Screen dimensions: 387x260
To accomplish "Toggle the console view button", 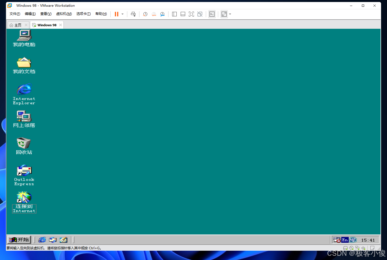I will coord(212,14).
